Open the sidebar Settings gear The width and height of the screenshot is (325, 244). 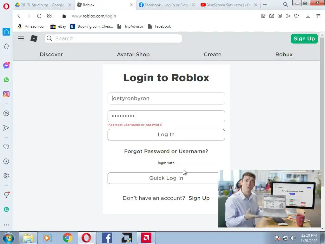pos(6,175)
